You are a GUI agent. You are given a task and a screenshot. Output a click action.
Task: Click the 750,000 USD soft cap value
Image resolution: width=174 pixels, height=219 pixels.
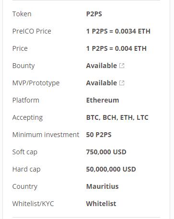(x=106, y=152)
